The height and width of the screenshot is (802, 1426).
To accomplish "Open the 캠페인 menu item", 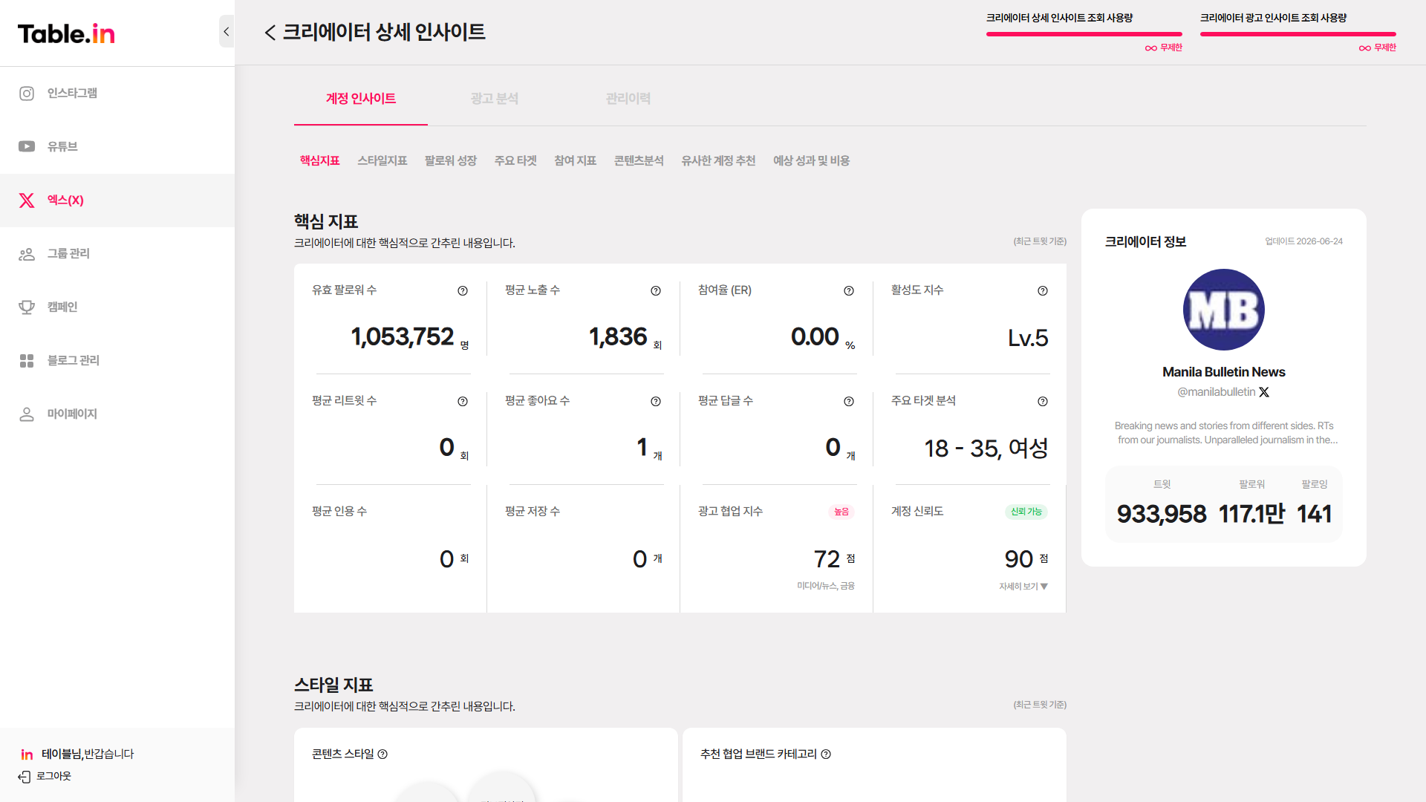I will pos(117,307).
